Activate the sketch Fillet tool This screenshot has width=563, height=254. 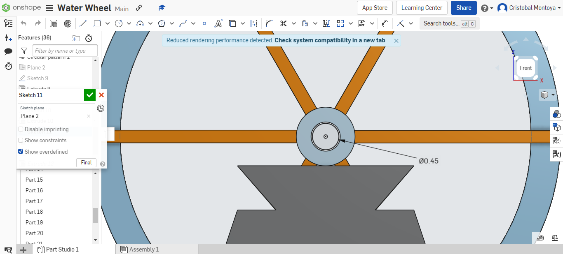coord(269,23)
